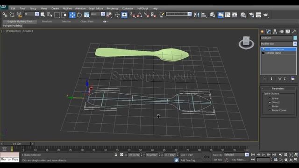299x168 pixels.
Task: Click the Select and Manipulate icon
Action: 117,14
